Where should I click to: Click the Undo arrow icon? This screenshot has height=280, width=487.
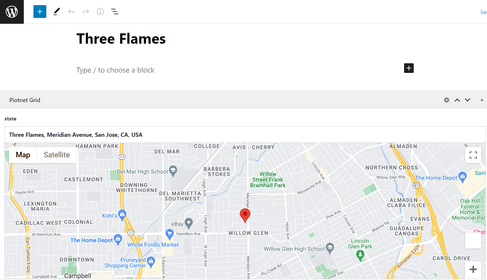(71, 12)
